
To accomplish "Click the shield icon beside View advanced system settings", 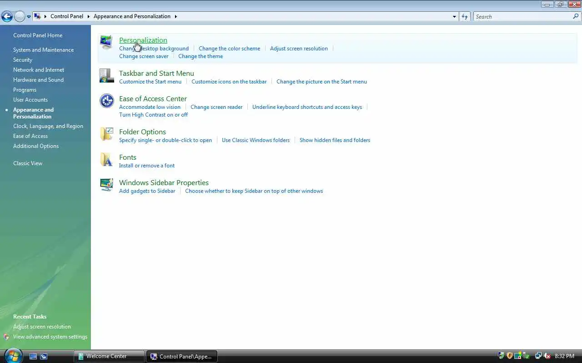I will pyautogui.click(x=6, y=337).
